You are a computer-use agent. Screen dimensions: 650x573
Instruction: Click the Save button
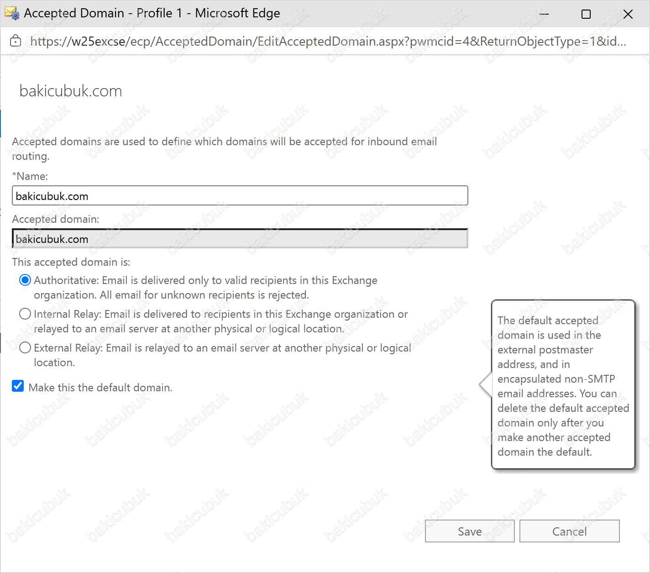coord(470,531)
